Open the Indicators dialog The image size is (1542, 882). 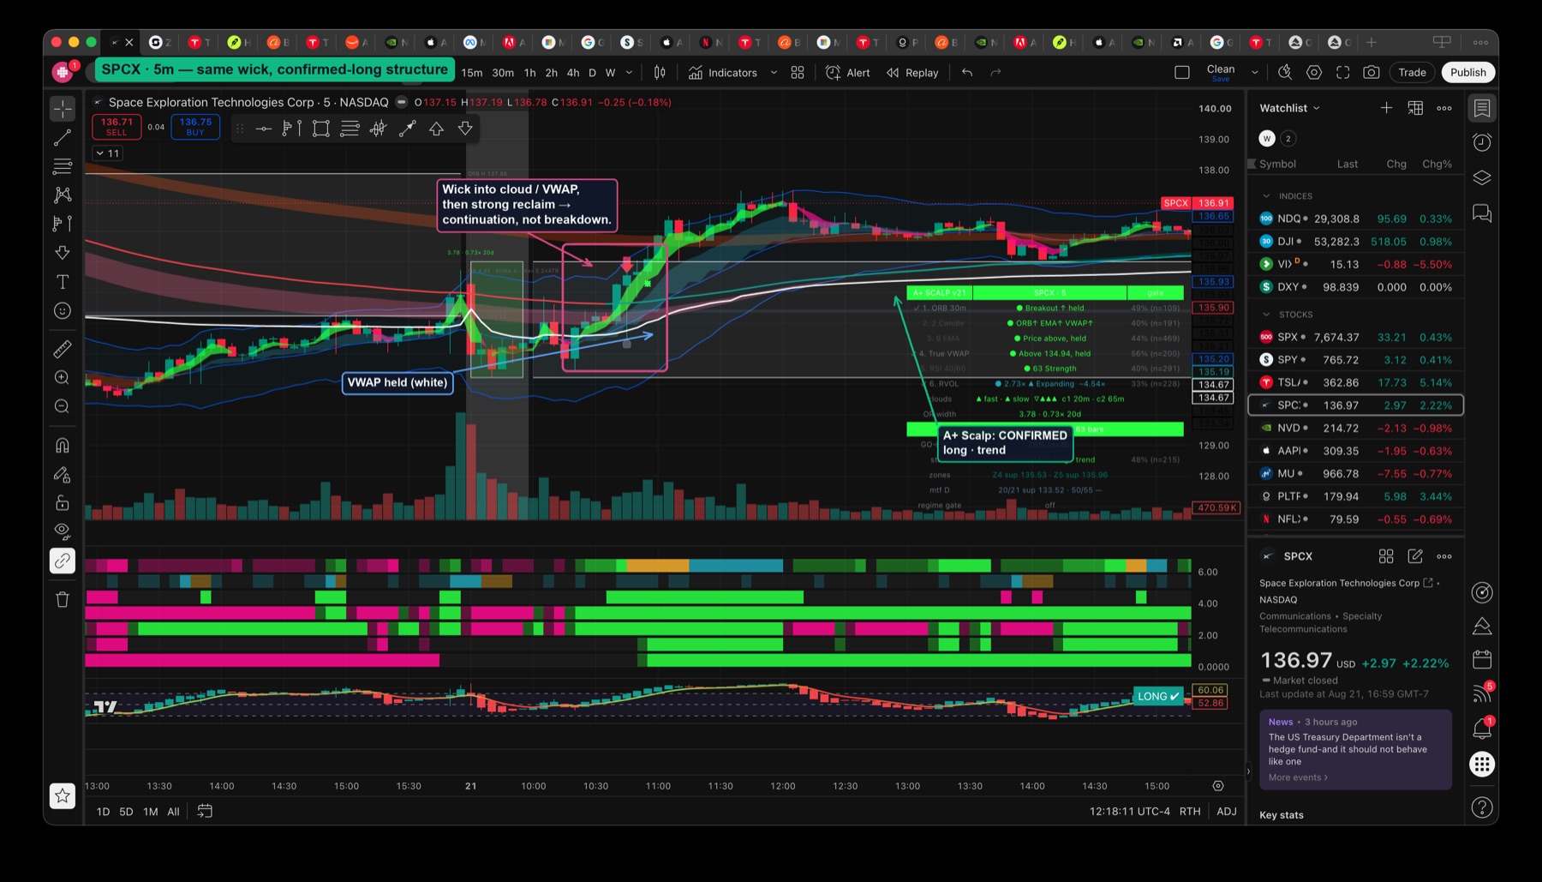tap(723, 73)
